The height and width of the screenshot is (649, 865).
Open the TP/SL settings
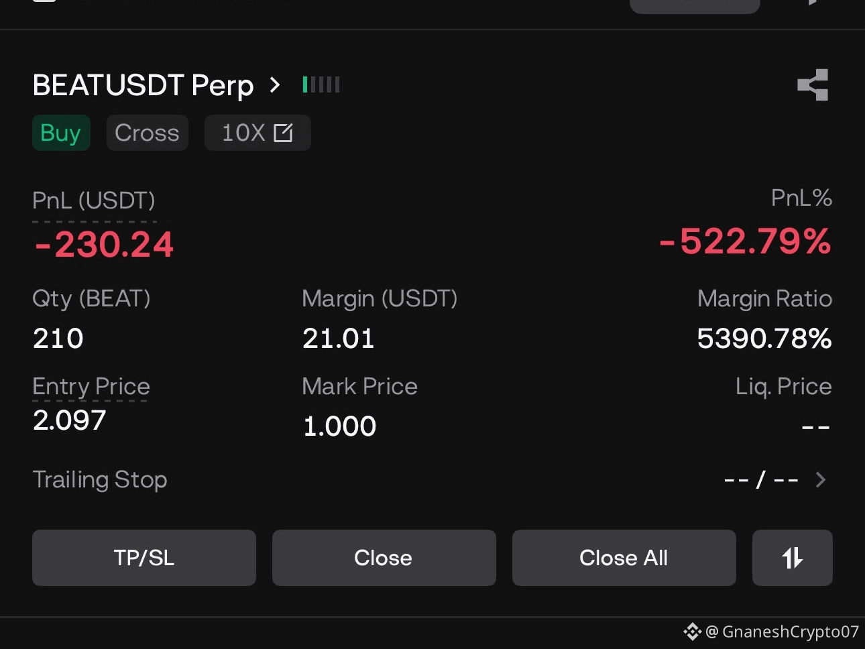point(144,558)
